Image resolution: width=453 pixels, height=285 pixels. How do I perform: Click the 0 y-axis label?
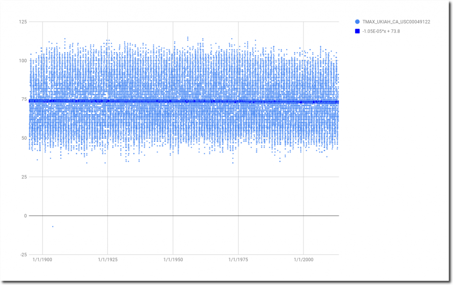(x=25, y=216)
